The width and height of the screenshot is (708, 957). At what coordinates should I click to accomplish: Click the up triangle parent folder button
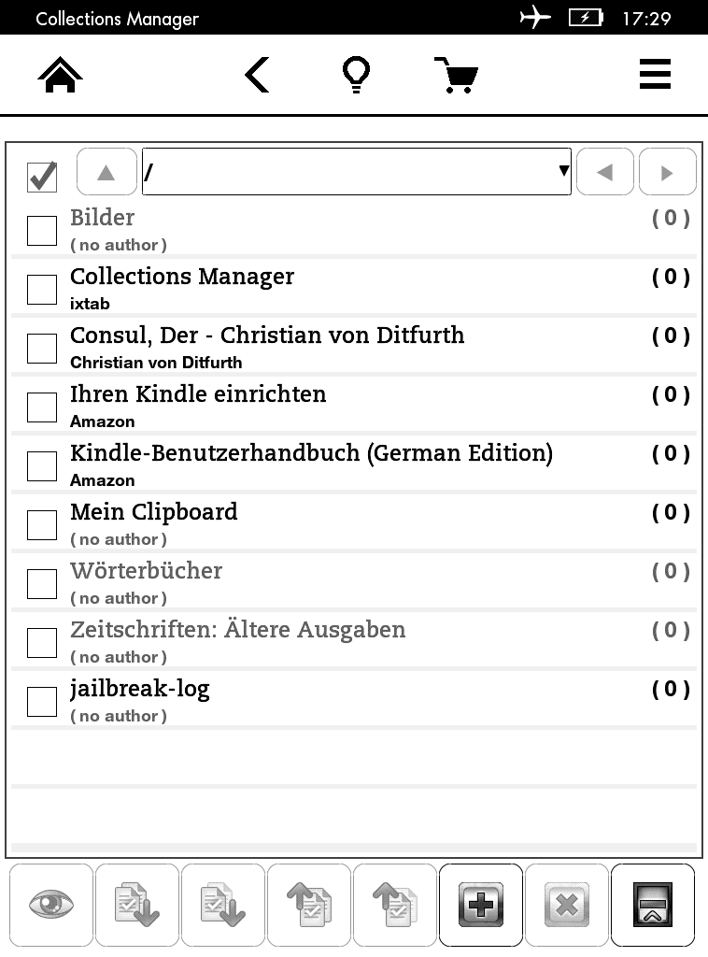coord(106,172)
